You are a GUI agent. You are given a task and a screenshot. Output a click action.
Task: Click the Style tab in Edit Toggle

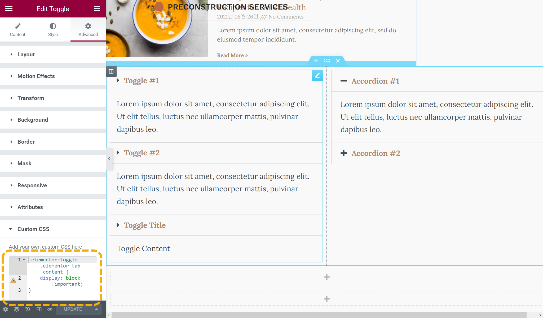[53, 30]
